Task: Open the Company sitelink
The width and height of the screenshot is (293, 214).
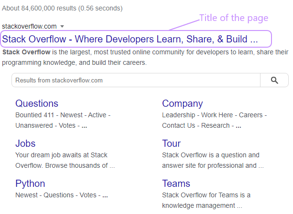Action: (x=182, y=103)
